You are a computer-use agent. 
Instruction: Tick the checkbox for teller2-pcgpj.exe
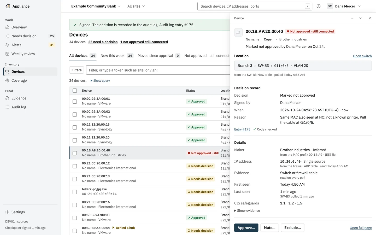[x=75, y=192]
